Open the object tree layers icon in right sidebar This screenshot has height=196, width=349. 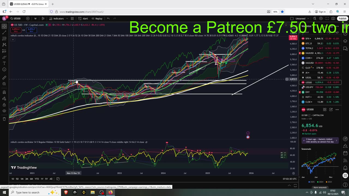pyautogui.click(x=345, y=41)
